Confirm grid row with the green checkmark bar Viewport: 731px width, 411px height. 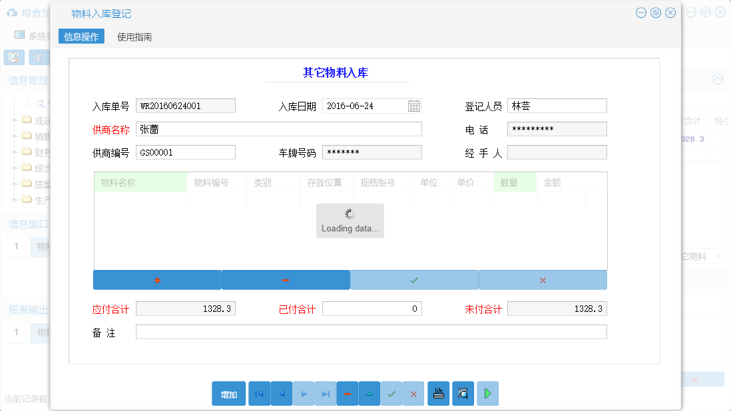coord(413,279)
